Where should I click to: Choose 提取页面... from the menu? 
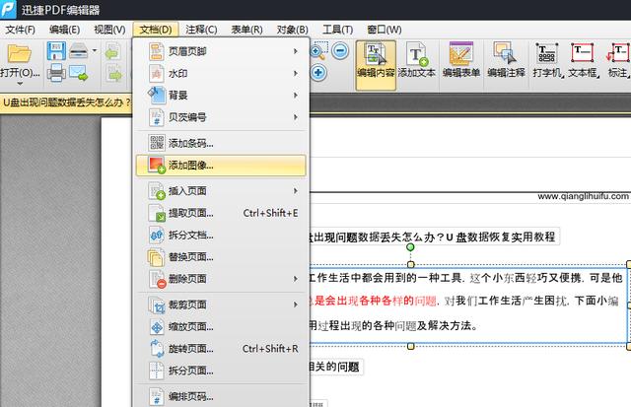(221, 213)
